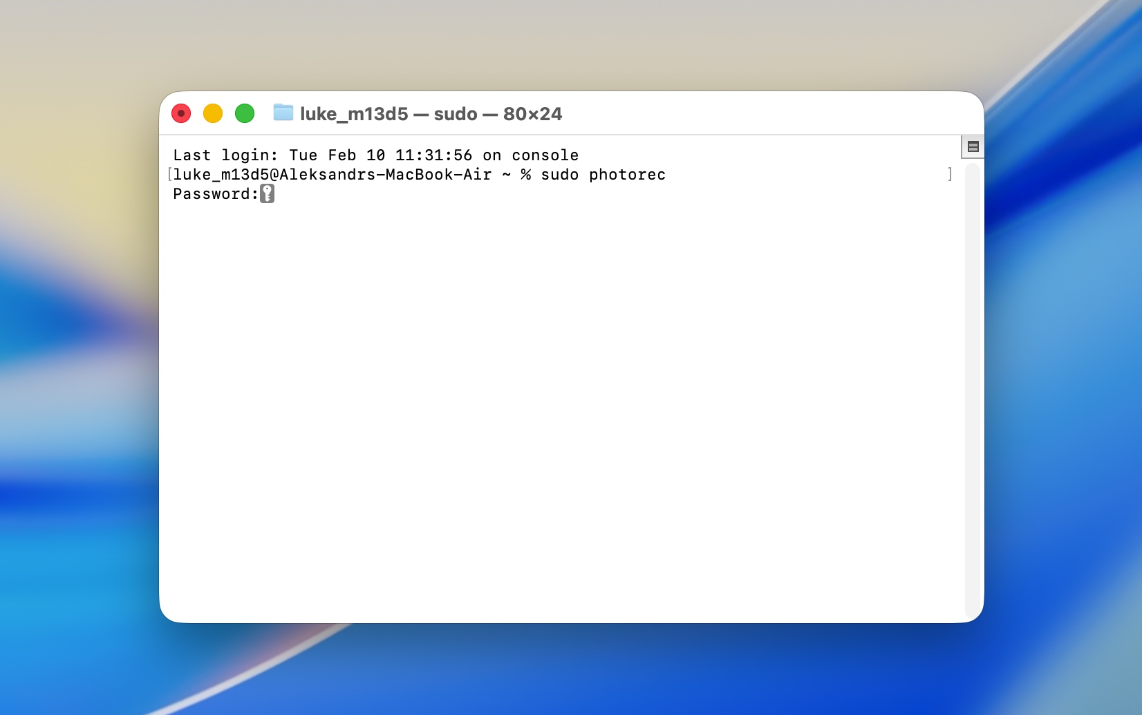The width and height of the screenshot is (1142, 715).
Task: Zoom the Terminal window with green button
Action: click(x=245, y=113)
